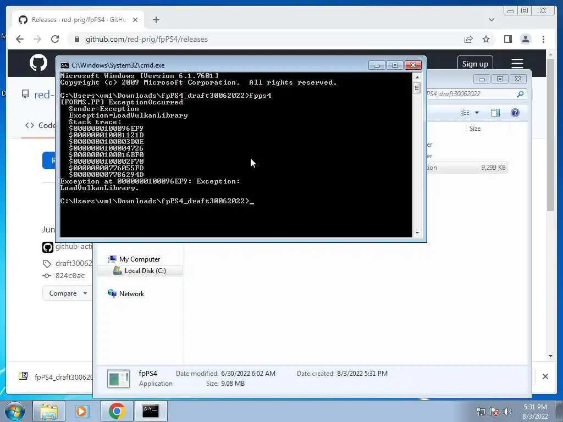Viewport: 563px width, 422px height.
Task: Open Chrome's three-dot menu
Action: 543,39
